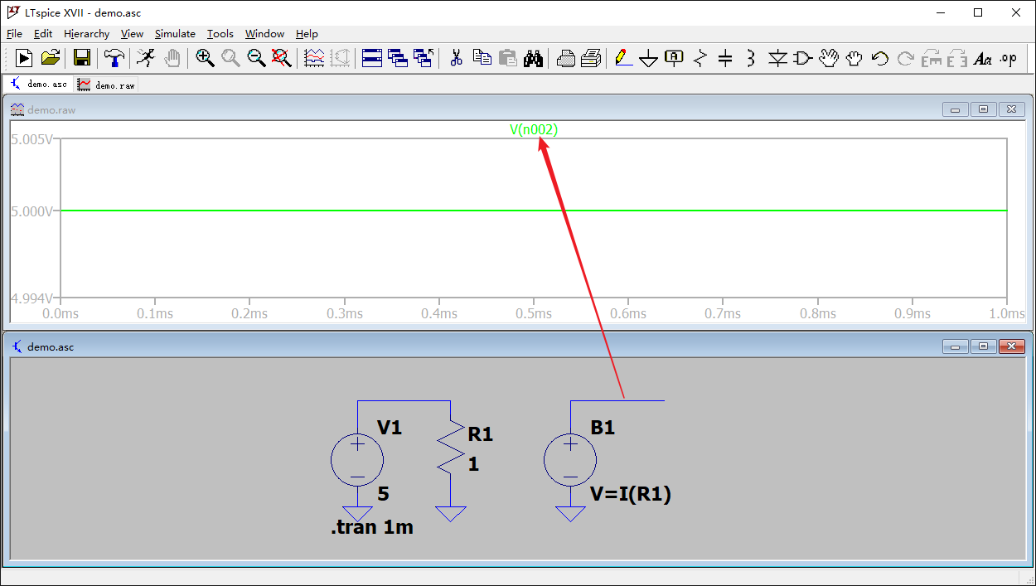Select the .tran 1m directive text
Screen dimensions: 1036x586
(x=372, y=526)
